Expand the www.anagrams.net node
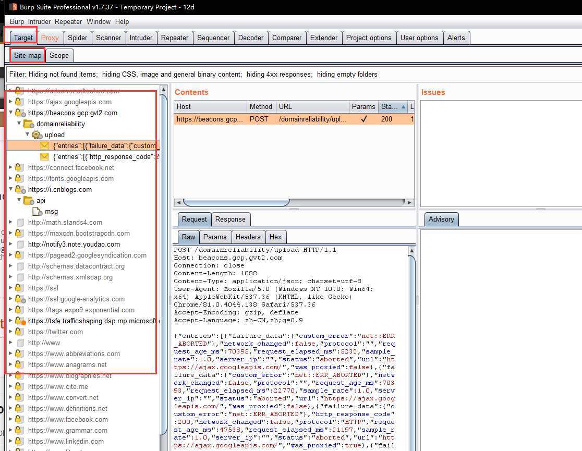Screen dimensions: 582x451 [x=10, y=364]
